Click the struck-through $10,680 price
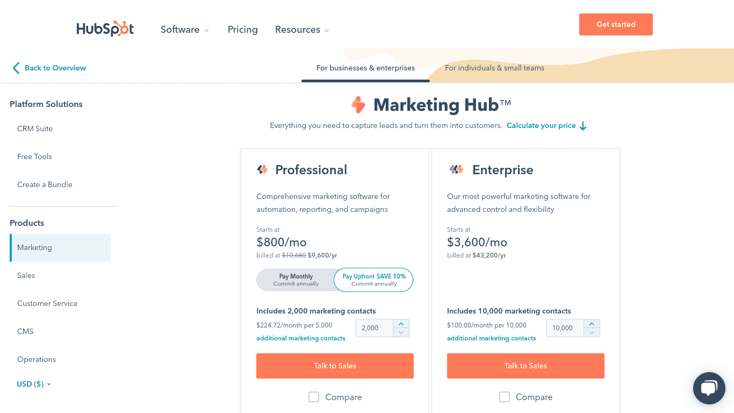Image resolution: width=734 pixels, height=413 pixels. 294,255
